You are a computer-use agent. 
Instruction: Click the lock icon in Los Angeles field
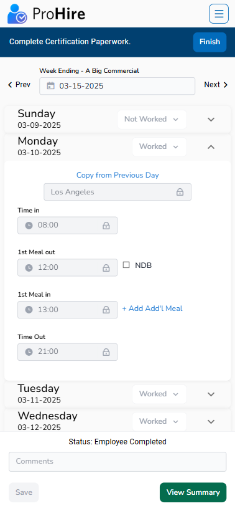(180, 192)
